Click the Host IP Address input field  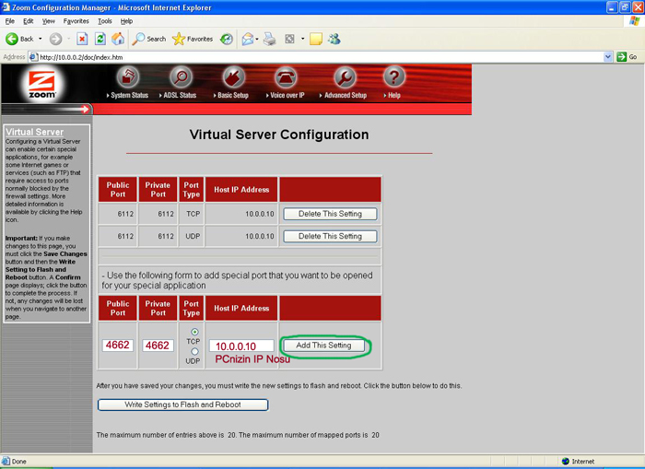click(x=241, y=346)
